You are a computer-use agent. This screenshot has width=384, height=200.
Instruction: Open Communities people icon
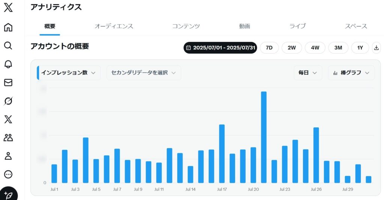pyautogui.click(x=8, y=137)
